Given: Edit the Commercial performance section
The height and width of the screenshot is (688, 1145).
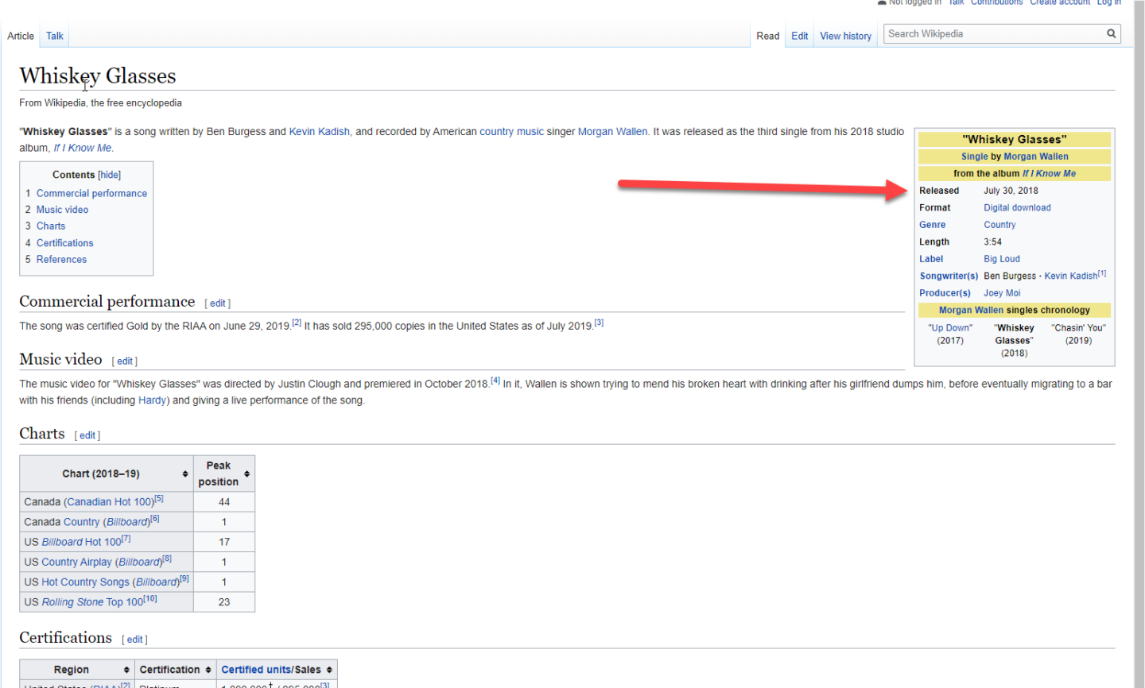Looking at the screenshot, I should pyautogui.click(x=217, y=303).
